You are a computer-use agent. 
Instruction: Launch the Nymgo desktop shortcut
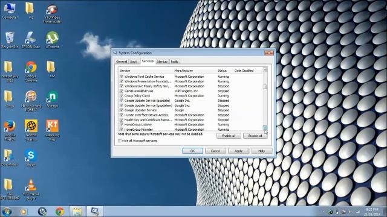tap(52, 99)
